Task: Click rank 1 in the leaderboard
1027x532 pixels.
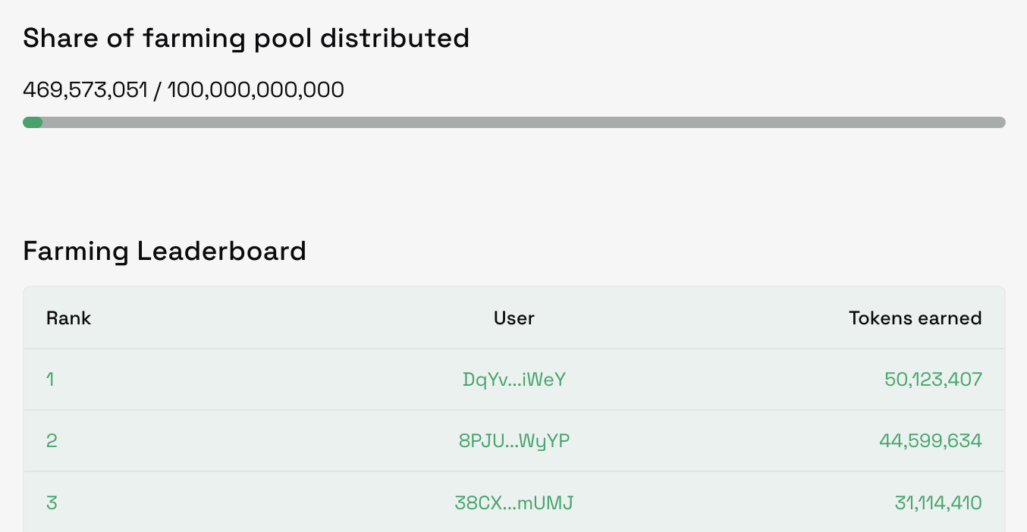Action: (x=50, y=380)
